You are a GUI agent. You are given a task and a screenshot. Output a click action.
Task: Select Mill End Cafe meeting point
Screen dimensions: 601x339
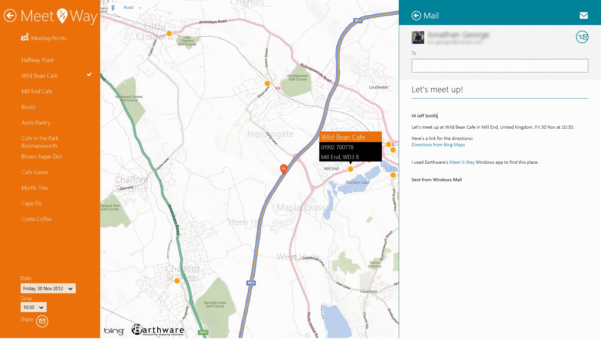[37, 91]
